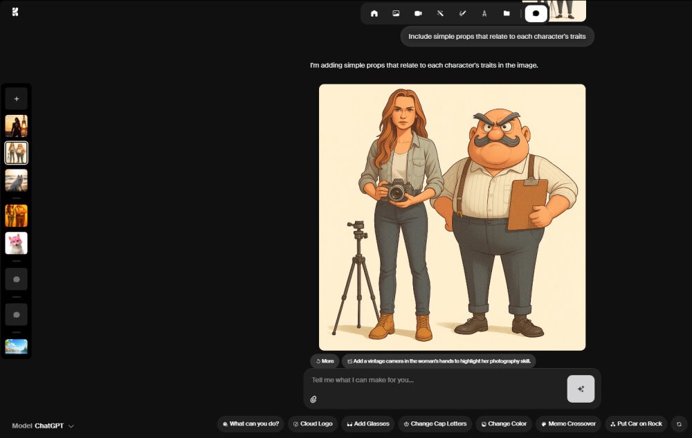Select the 'Change Cap Letters' chip

435,424
